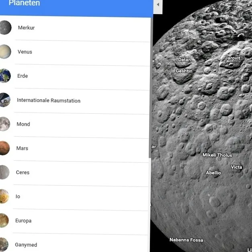
Task: Open the Geshtin crater label
Action: coord(184,71)
